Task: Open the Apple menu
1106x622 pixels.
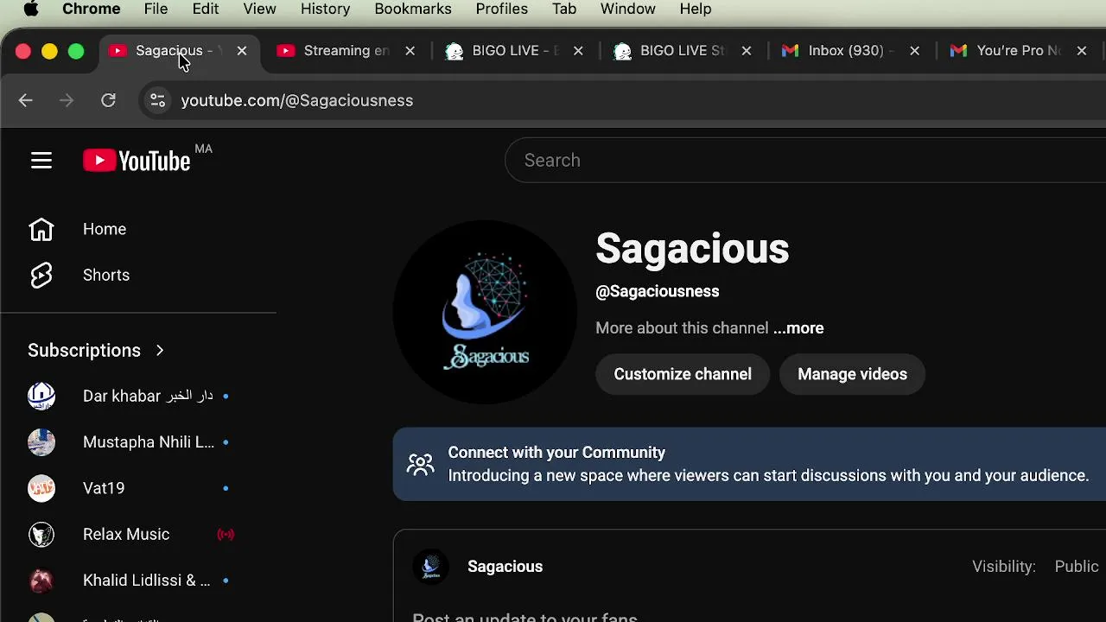Action: [x=31, y=10]
